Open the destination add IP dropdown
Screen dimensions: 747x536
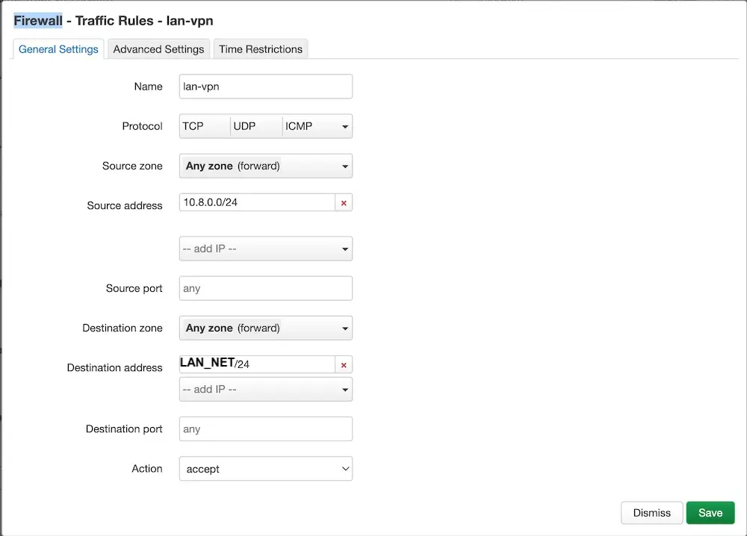(x=266, y=390)
